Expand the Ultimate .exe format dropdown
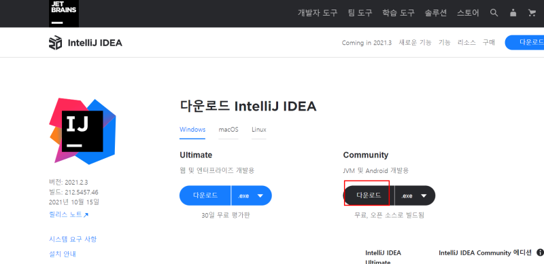Screen dimensions: 544x264 pos(252,195)
